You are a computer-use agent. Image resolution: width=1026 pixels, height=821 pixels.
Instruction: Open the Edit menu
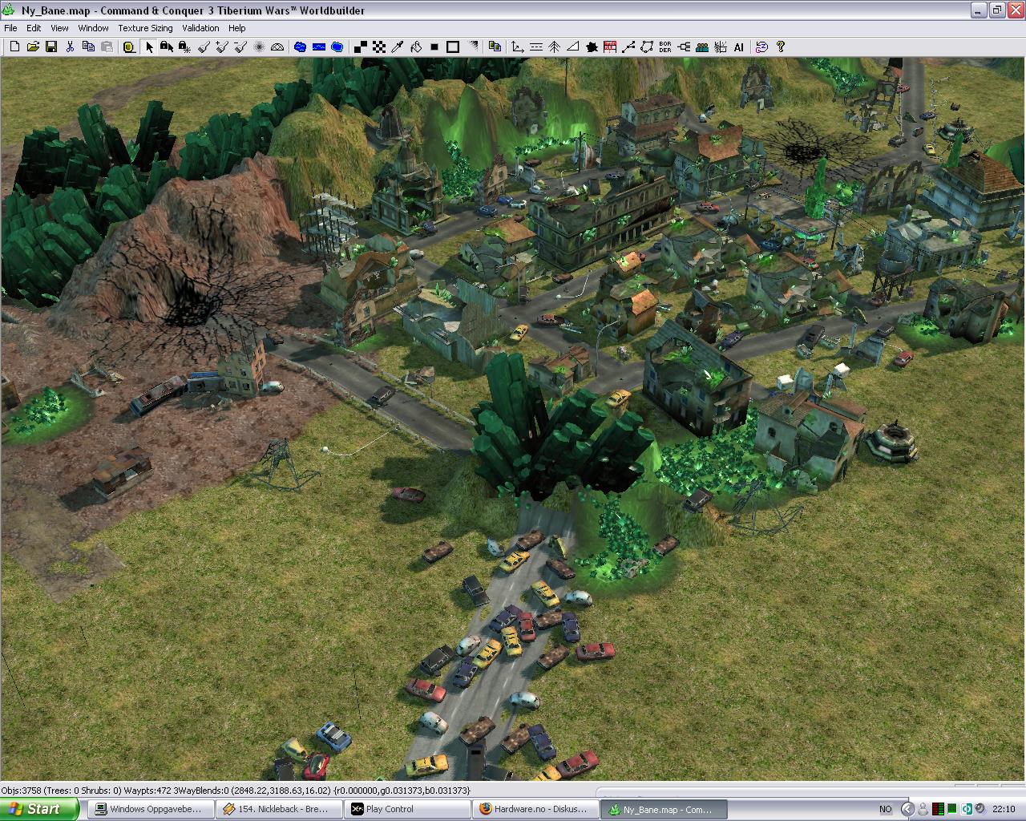[34, 27]
